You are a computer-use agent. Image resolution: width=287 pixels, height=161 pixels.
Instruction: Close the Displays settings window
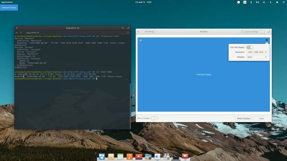tap(139, 32)
